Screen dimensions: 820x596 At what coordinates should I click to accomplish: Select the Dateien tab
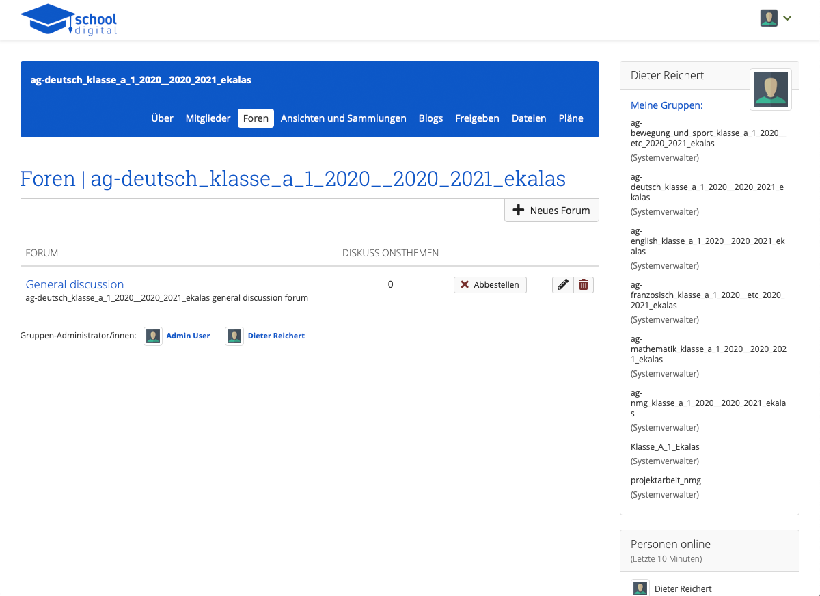point(529,118)
